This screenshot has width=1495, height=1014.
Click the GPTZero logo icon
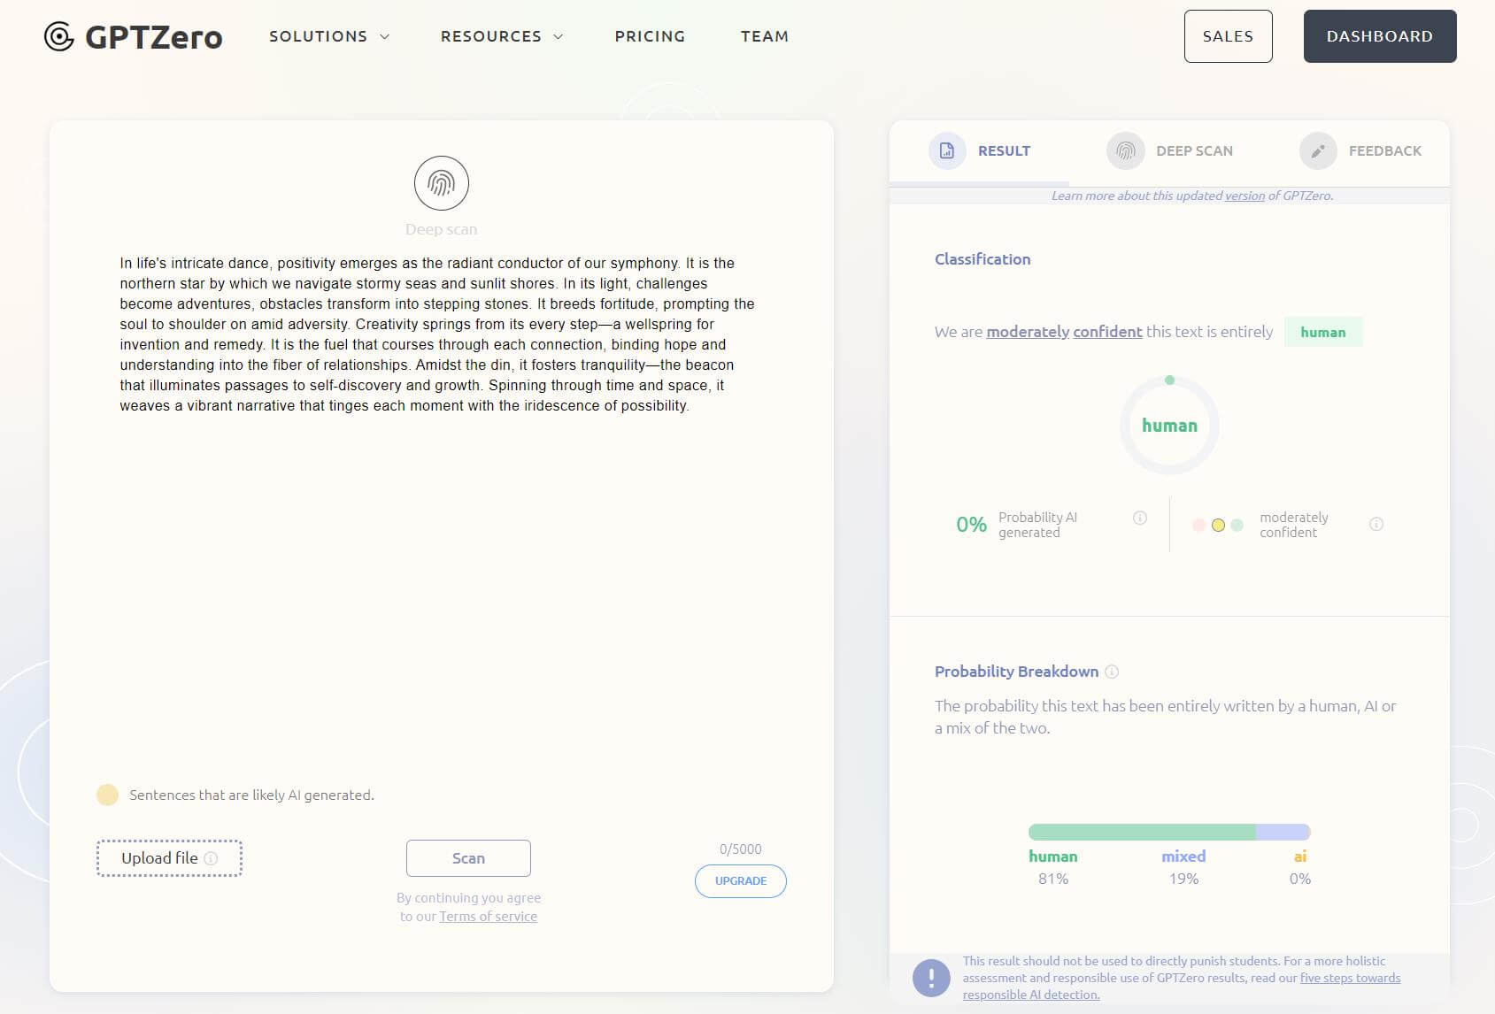coord(59,36)
